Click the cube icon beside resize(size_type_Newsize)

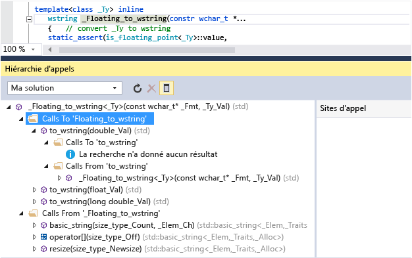[44, 249]
